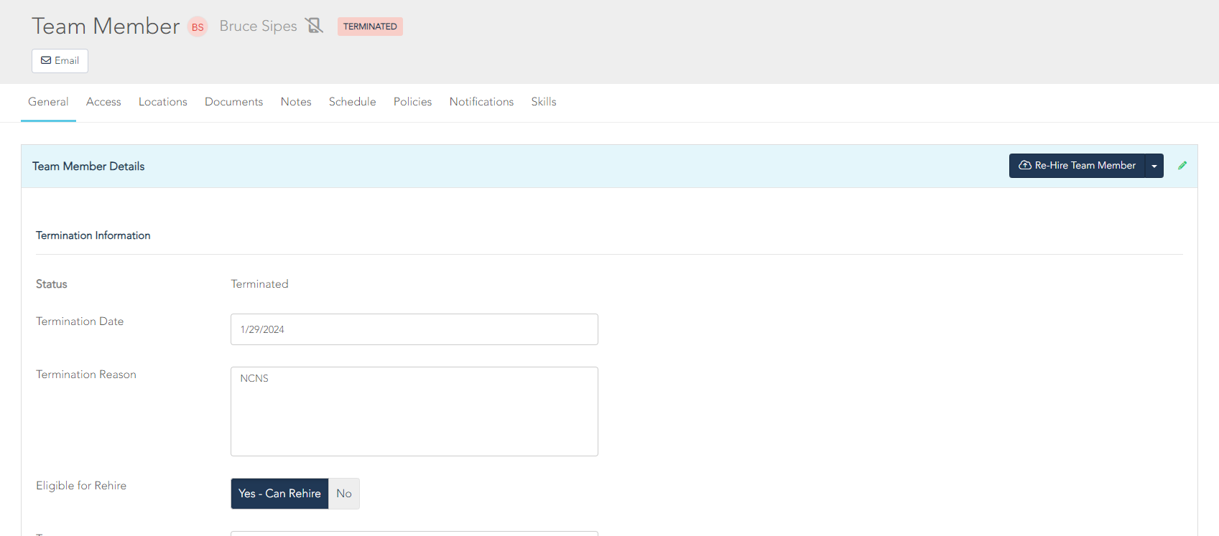Click the Team Member Details heading
This screenshot has height=536, width=1219.
coord(88,166)
